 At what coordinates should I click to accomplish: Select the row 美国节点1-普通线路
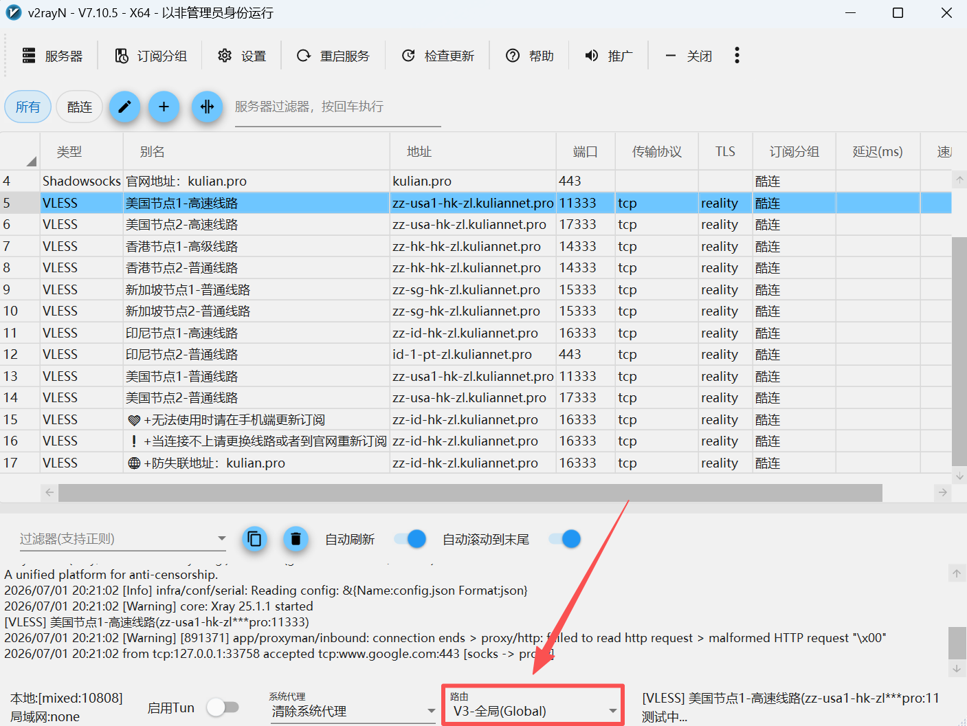pos(476,376)
